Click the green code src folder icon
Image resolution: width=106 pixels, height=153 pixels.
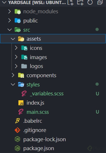point(18,30)
